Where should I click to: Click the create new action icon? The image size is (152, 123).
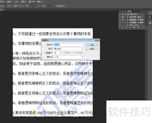point(138,27)
